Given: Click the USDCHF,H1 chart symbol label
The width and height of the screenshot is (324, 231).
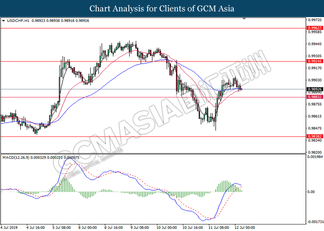Looking at the screenshot, I should (x=17, y=21).
